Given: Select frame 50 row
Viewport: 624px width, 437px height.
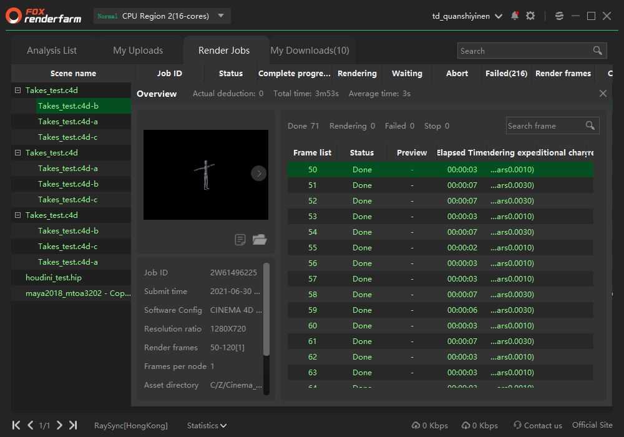Looking at the screenshot, I should point(441,170).
